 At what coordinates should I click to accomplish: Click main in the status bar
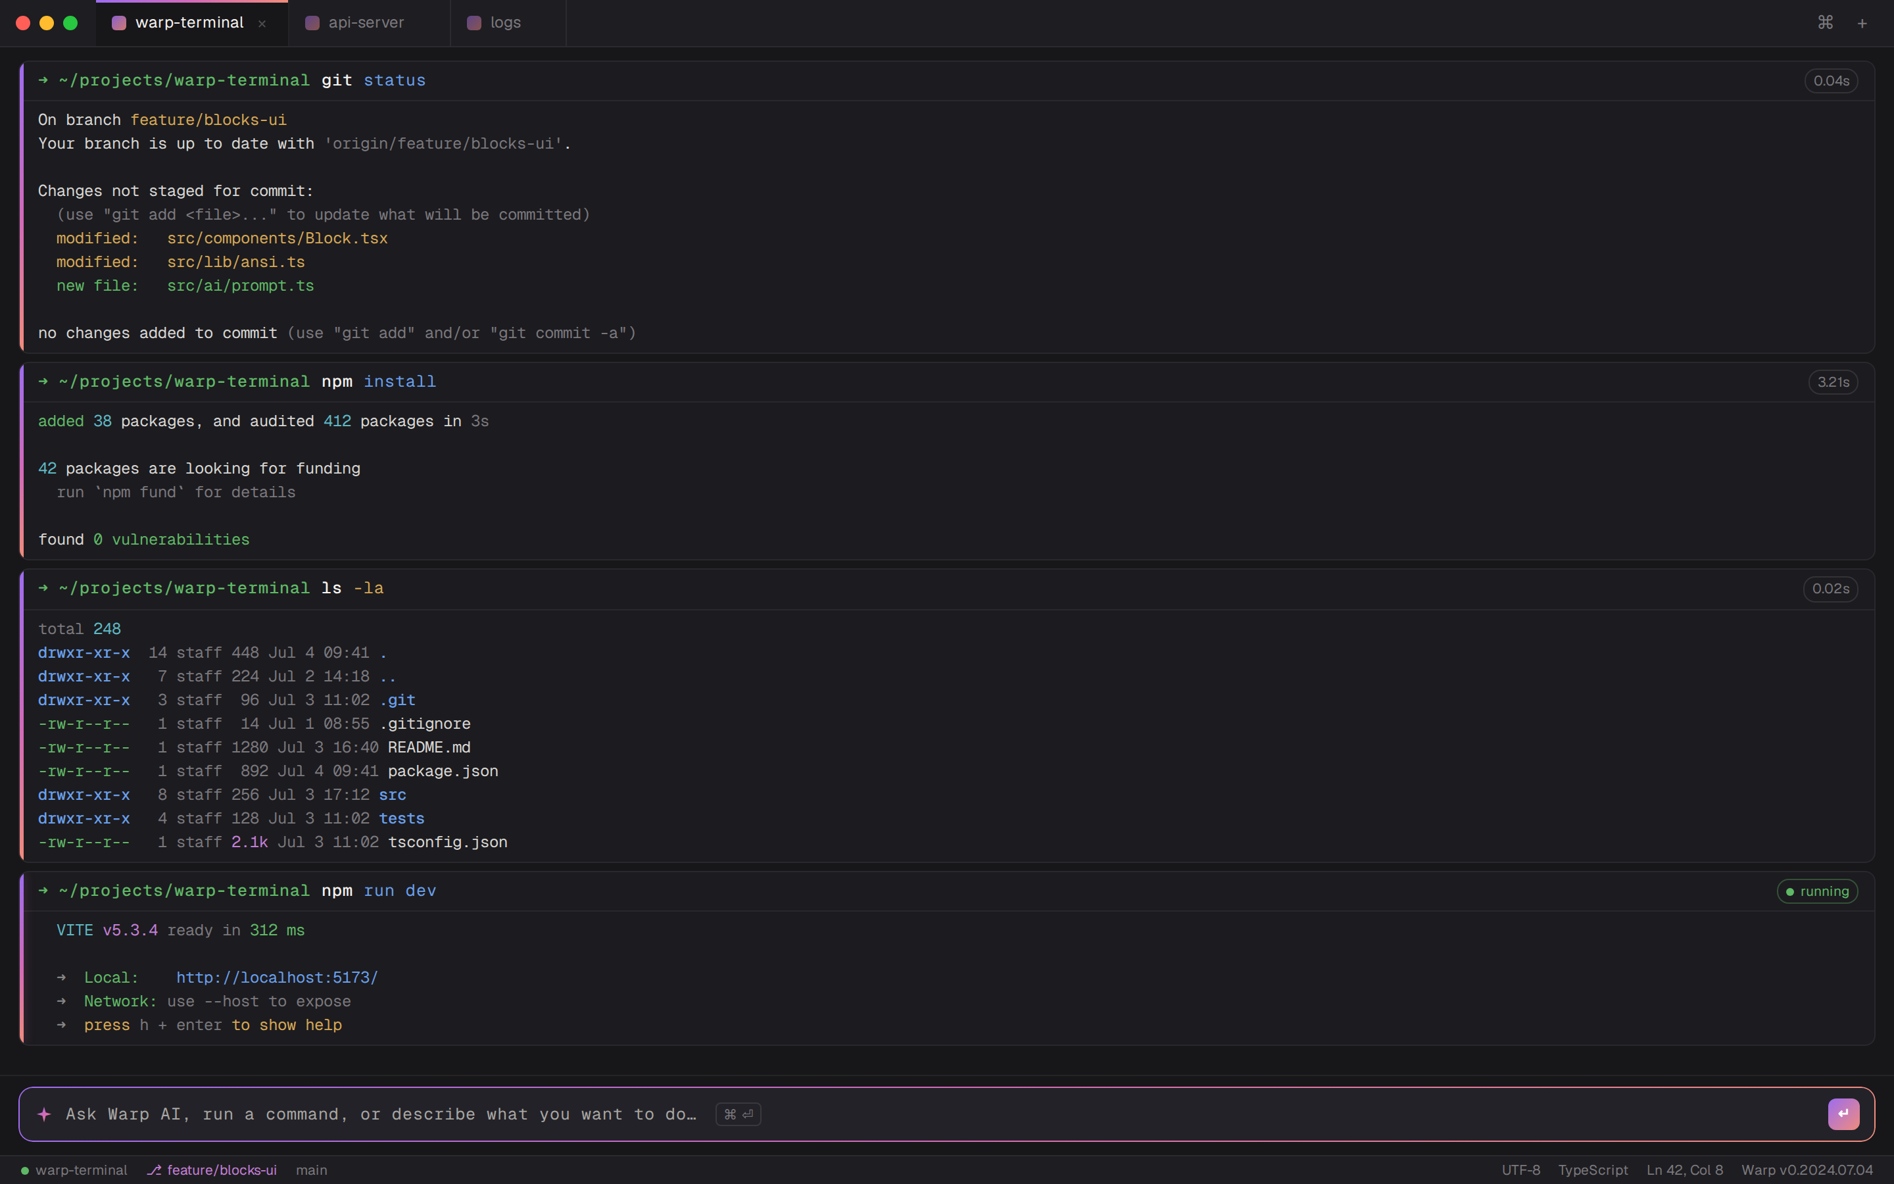click(x=312, y=1170)
